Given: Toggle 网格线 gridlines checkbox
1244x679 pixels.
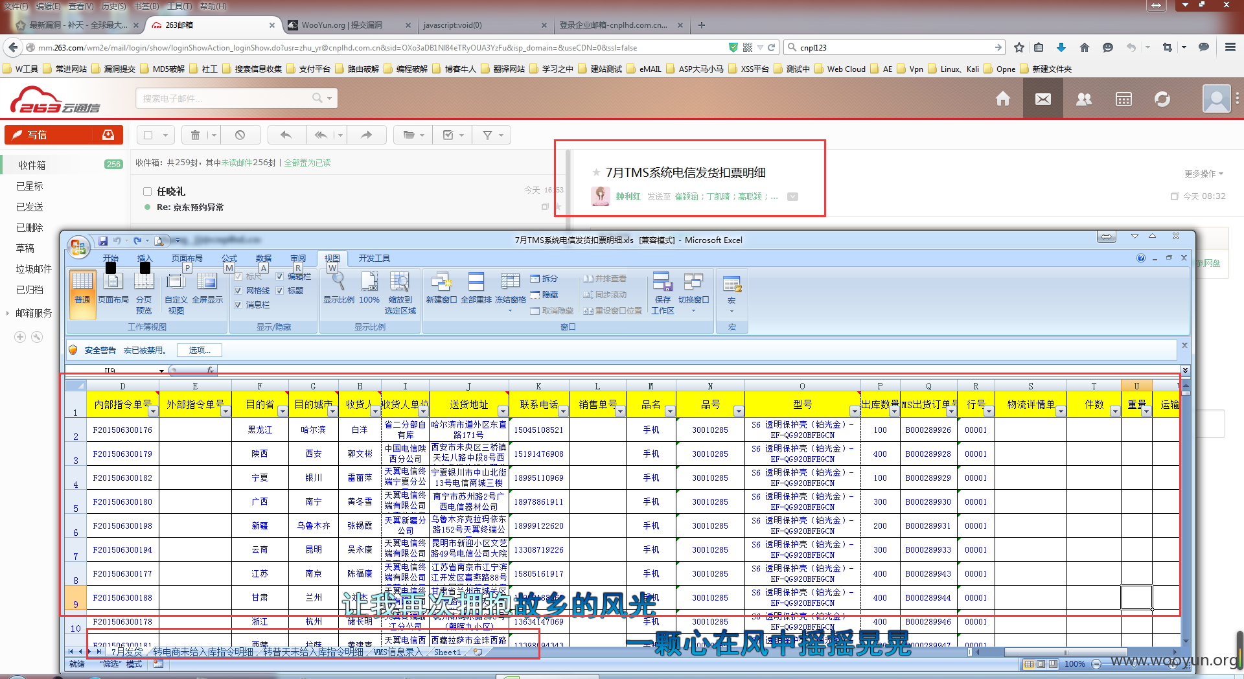Looking at the screenshot, I should [x=238, y=291].
